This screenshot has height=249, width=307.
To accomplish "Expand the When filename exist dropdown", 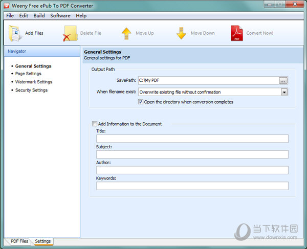I will coord(284,92).
